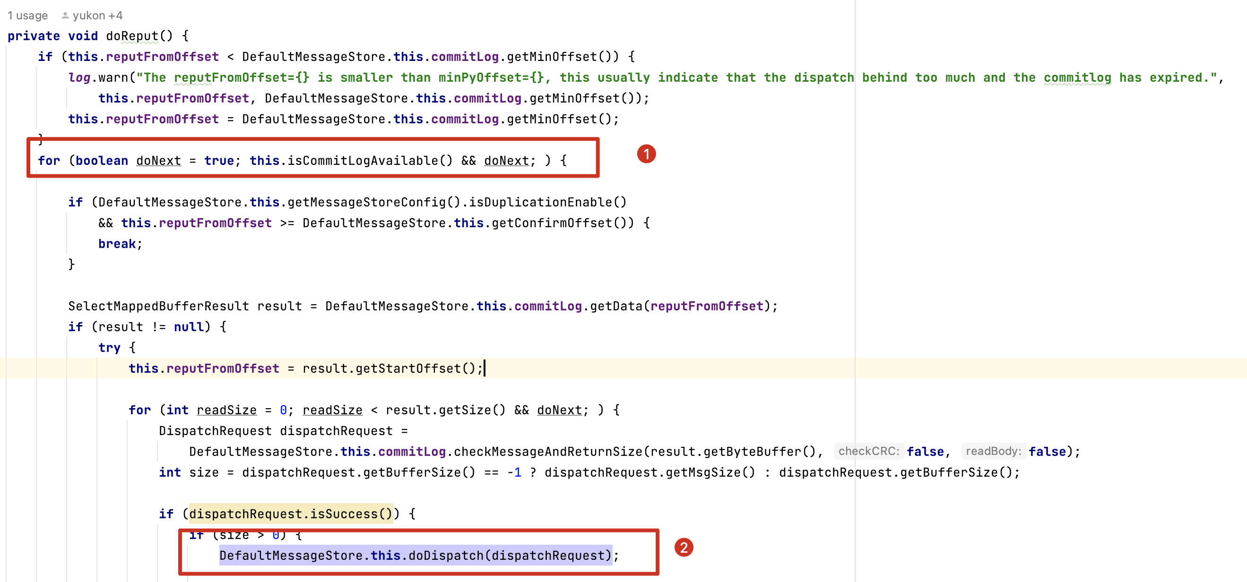Click the checkCRC parameter inlay hint
Image resolution: width=1247 pixels, height=582 pixels.
click(x=868, y=451)
